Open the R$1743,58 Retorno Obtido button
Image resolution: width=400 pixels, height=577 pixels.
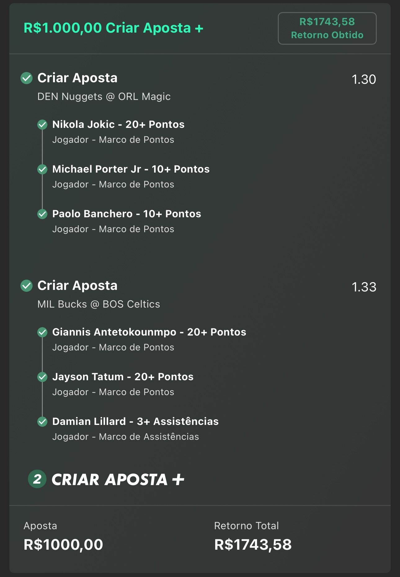point(327,28)
